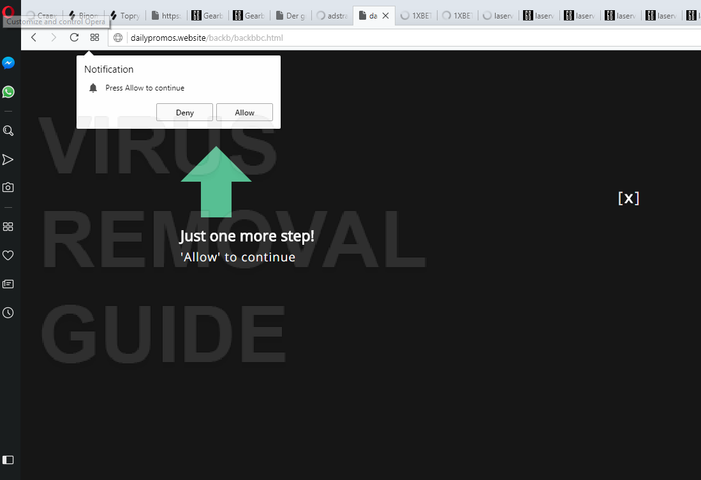Click the sidebar search icon
This screenshot has width=701, height=480.
coord(8,131)
